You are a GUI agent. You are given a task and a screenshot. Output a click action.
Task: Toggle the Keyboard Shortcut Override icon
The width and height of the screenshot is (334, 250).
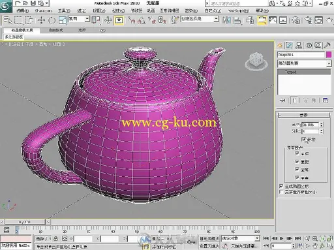point(119,20)
